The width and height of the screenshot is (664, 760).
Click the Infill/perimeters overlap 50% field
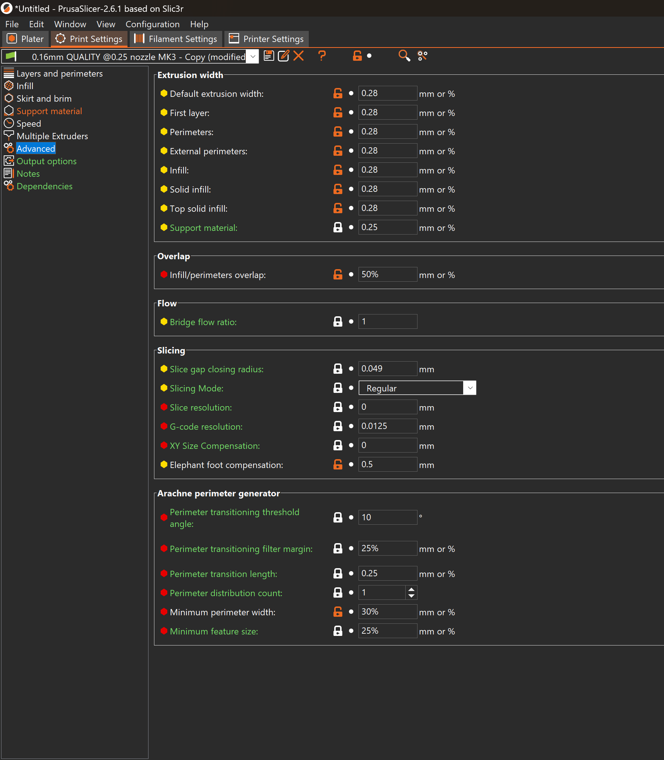[x=388, y=275]
